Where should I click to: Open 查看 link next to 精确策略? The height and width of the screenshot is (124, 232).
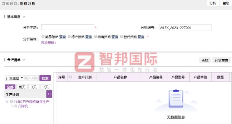[115, 37]
